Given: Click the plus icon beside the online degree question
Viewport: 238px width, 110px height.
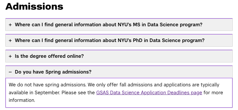Looking at the screenshot, I should click(x=10, y=56).
